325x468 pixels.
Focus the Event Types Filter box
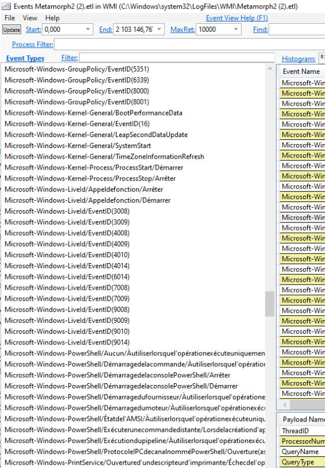177,57
